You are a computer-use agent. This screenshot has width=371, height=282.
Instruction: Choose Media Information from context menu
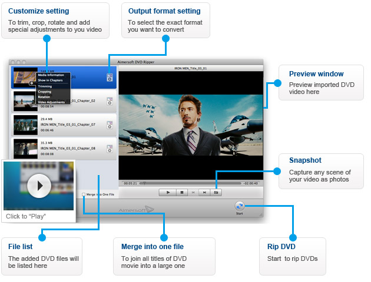[51, 75]
